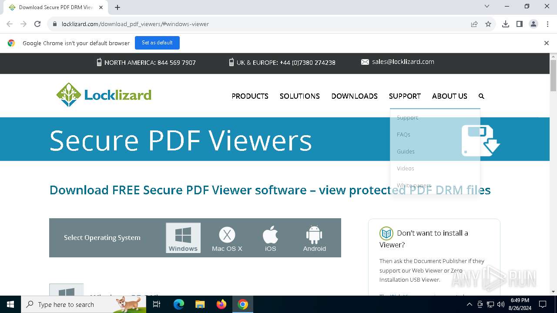Share this page icon in address bar

pyautogui.click(x=474, y=24)
